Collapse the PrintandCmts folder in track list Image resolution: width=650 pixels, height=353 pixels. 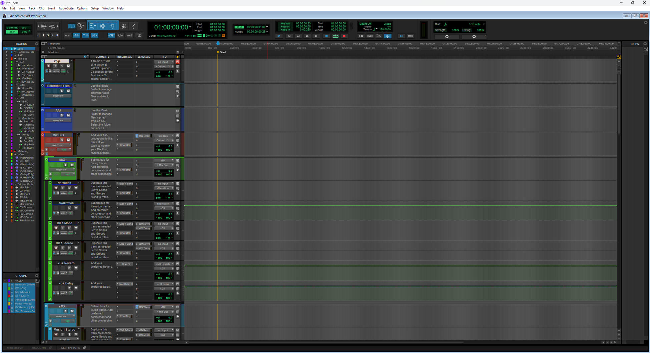point(15,184)
